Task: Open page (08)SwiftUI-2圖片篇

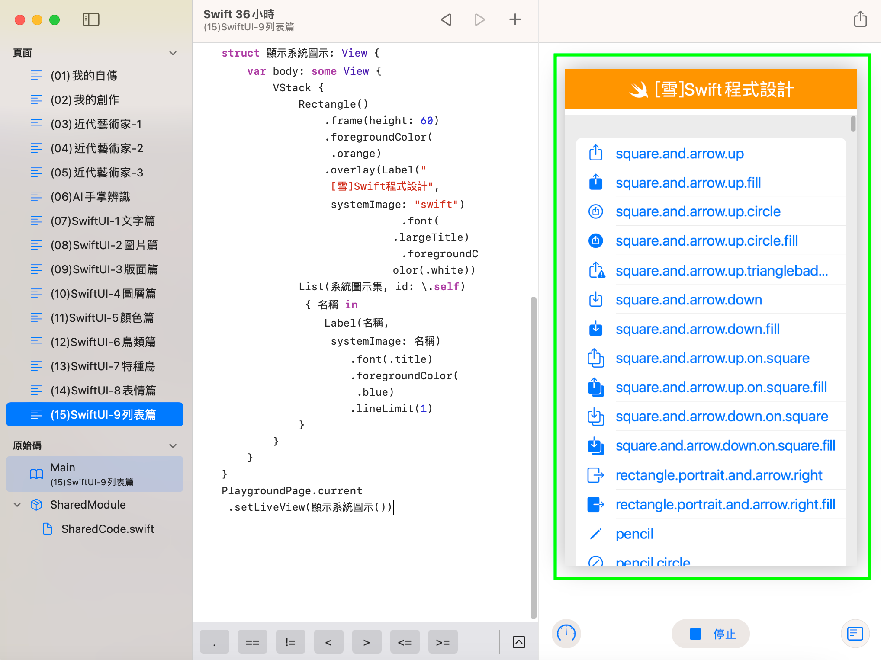Action: click(x=104, y=245)
